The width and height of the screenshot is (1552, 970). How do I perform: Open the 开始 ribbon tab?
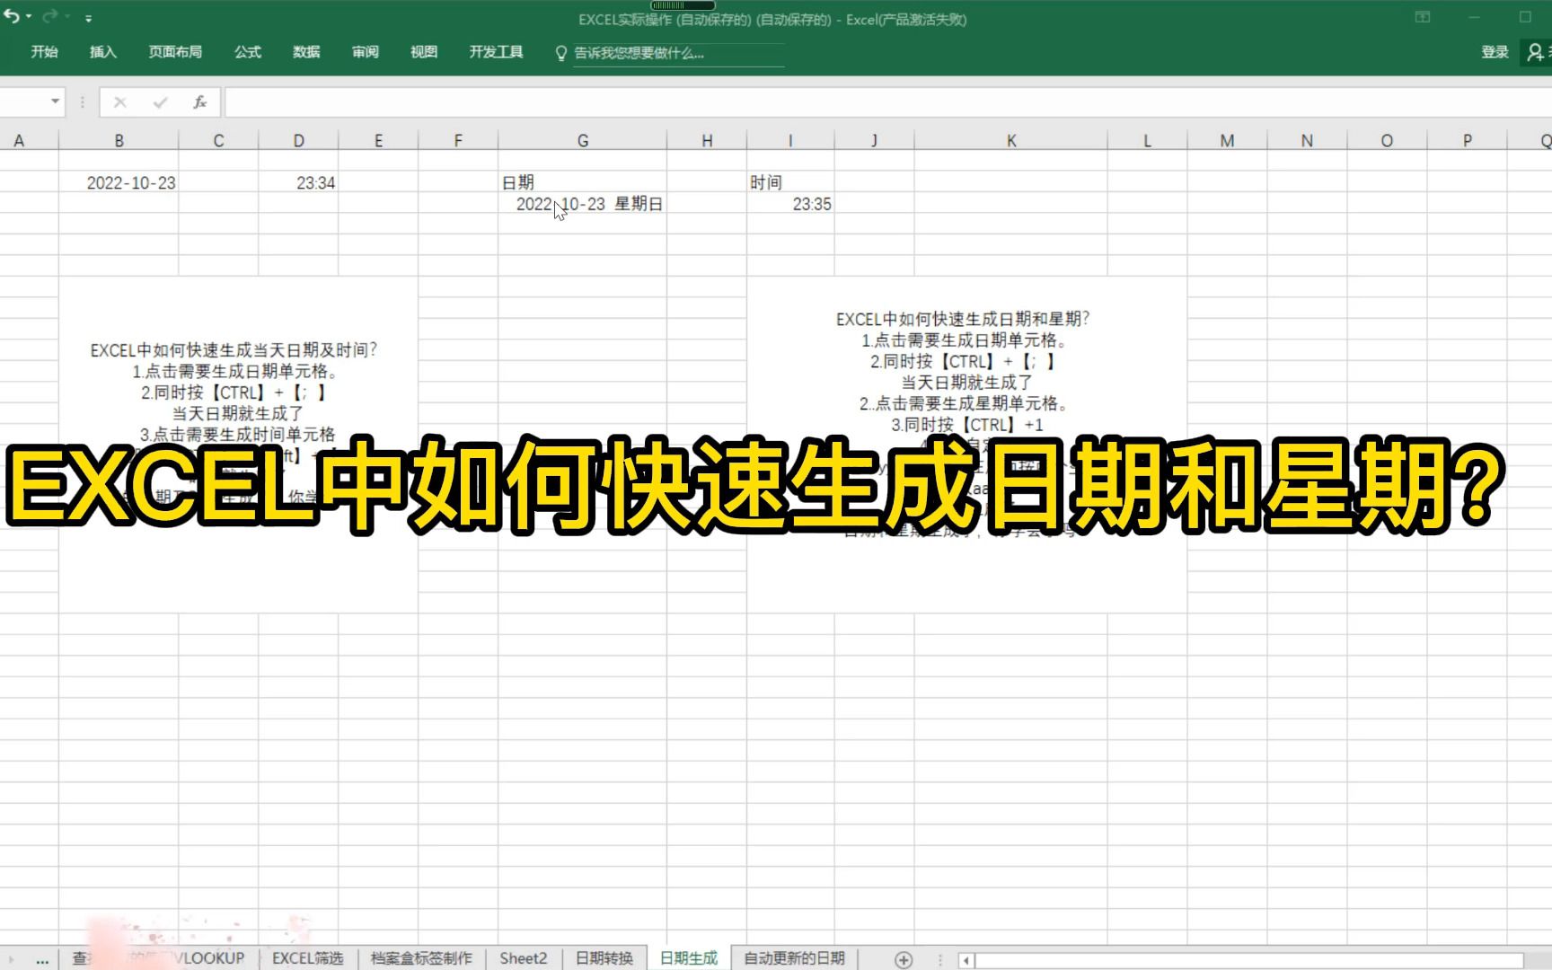point(44,52)
